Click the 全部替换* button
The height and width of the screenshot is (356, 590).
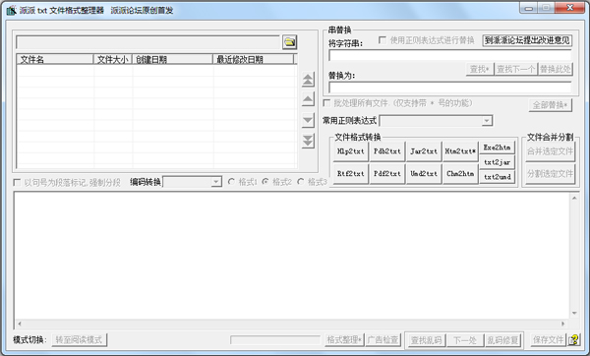[x=550, y=105]
